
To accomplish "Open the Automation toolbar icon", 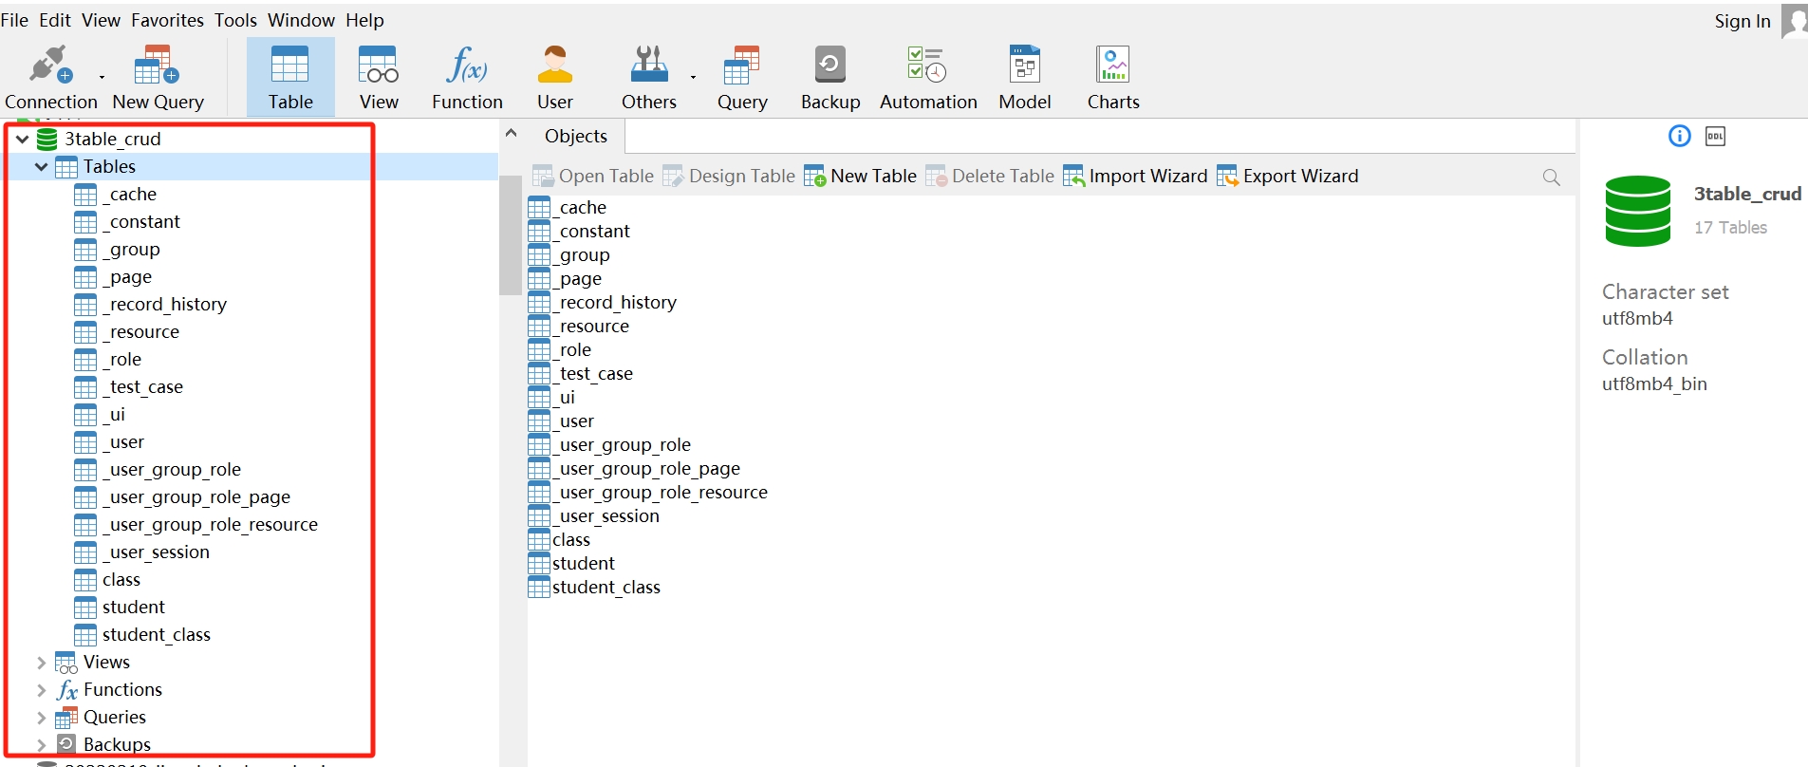I will [x=927, y=66].
